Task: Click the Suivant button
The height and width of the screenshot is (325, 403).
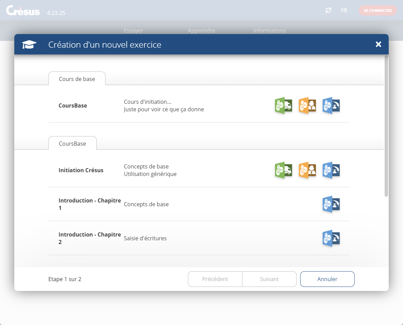Action: click(269, 279)
